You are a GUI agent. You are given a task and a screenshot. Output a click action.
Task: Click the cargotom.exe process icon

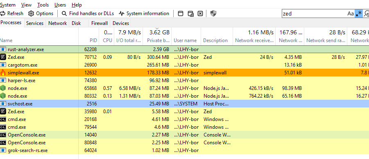(x=3, y=65)
